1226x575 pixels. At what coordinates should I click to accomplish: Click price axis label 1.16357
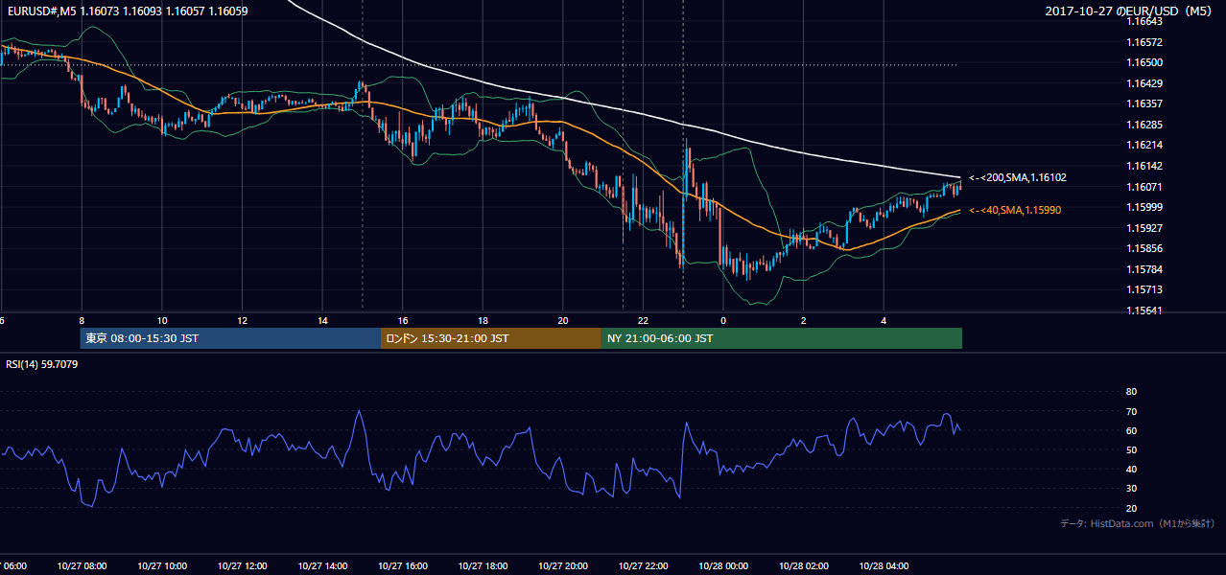tap(1145, 103)
